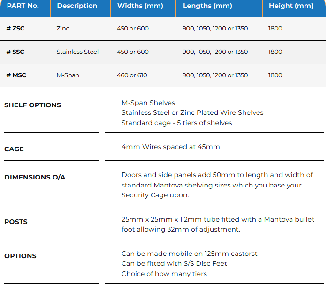Click the PART No. column header
Viewport: 328px width, 284px height.
tap(23, 6)
